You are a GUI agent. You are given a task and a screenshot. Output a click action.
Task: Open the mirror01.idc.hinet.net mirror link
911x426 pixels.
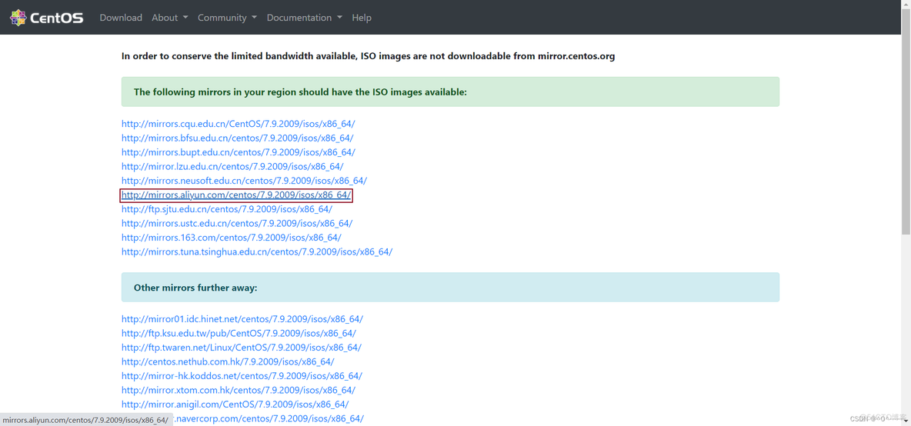[x=242, y=319]
